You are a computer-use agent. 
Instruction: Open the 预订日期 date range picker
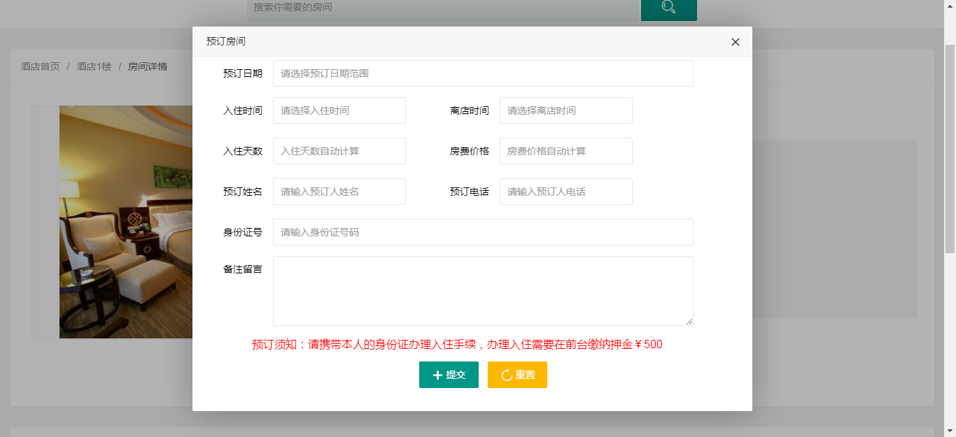coord(483,73)
